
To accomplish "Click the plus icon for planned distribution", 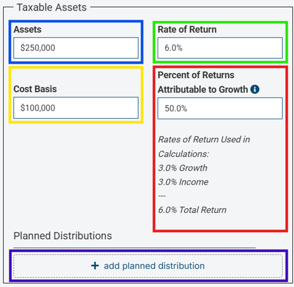I will point(95,266).
